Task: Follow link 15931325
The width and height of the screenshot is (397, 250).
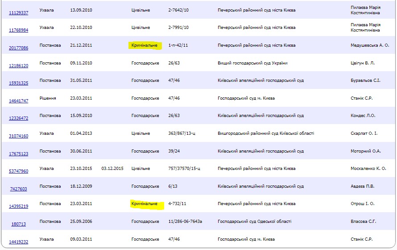Action: (x=18, y=83)
